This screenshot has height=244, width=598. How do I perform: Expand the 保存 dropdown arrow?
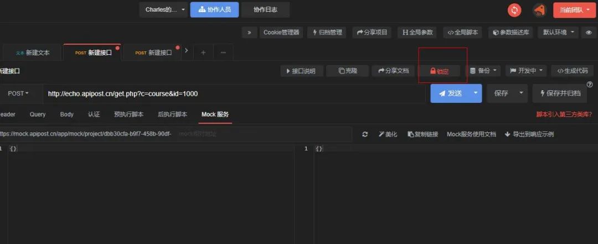[x=522, y=94]
